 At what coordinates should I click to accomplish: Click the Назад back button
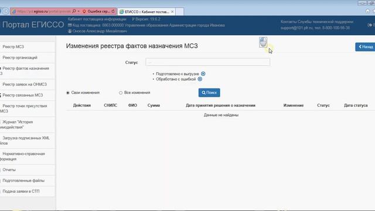[365, 47]
